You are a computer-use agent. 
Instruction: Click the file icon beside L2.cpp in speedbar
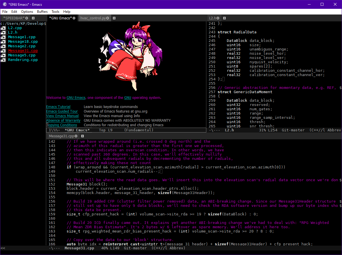[3, 28]
